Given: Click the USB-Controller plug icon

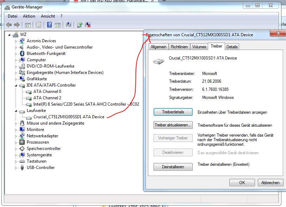Looking at the screenshot, I should (x=22, y=168).
